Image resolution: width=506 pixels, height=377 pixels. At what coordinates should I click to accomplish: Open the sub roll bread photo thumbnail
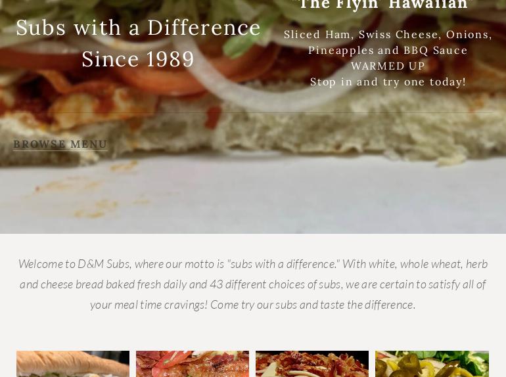point(73,364)
